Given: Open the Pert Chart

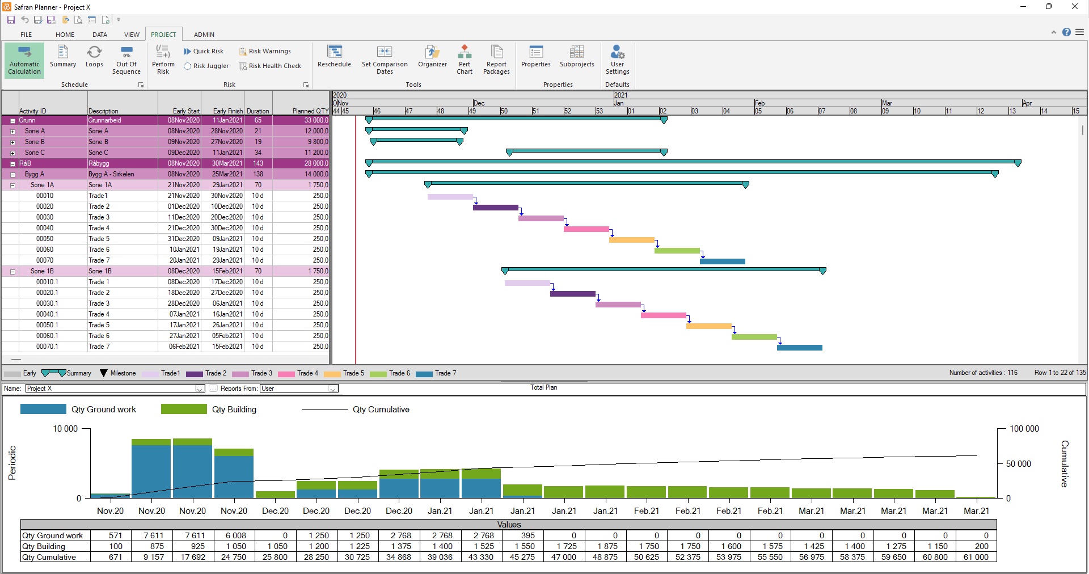Looking at the screenshot, I should [465, 60].
